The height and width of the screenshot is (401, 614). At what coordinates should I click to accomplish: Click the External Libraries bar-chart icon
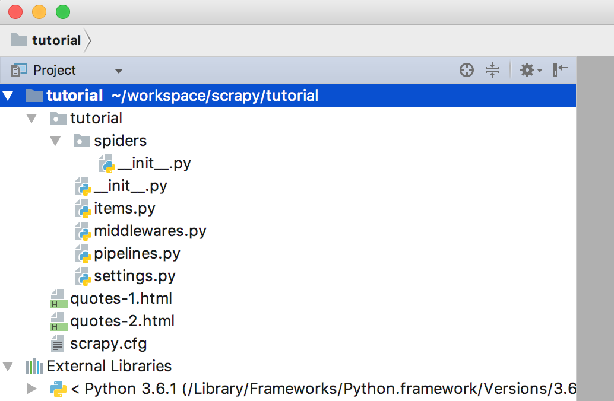tap(34, 366)
